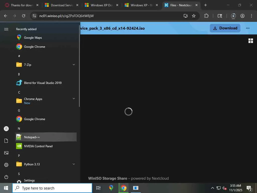
Task: Open Pictures from Start sidebar
Action: pyautogui.click(x=6, y=153)
